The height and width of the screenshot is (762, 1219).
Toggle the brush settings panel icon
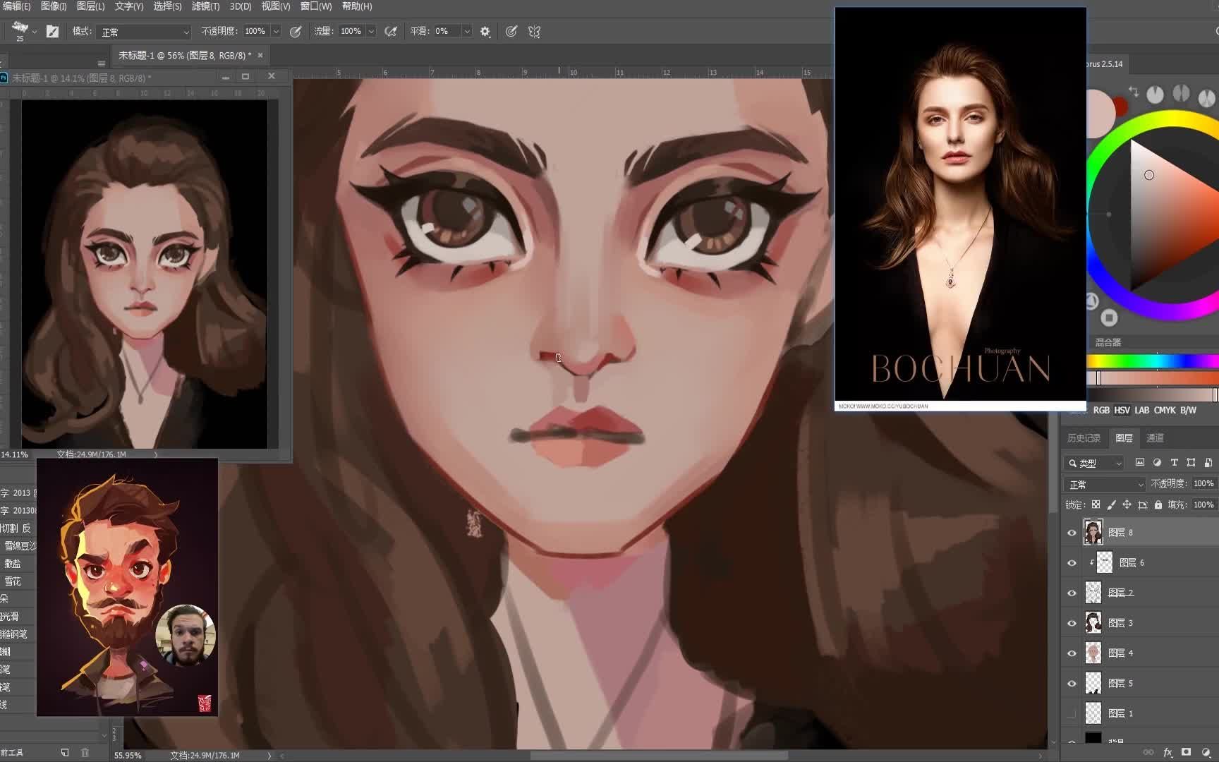pos(52,31)
